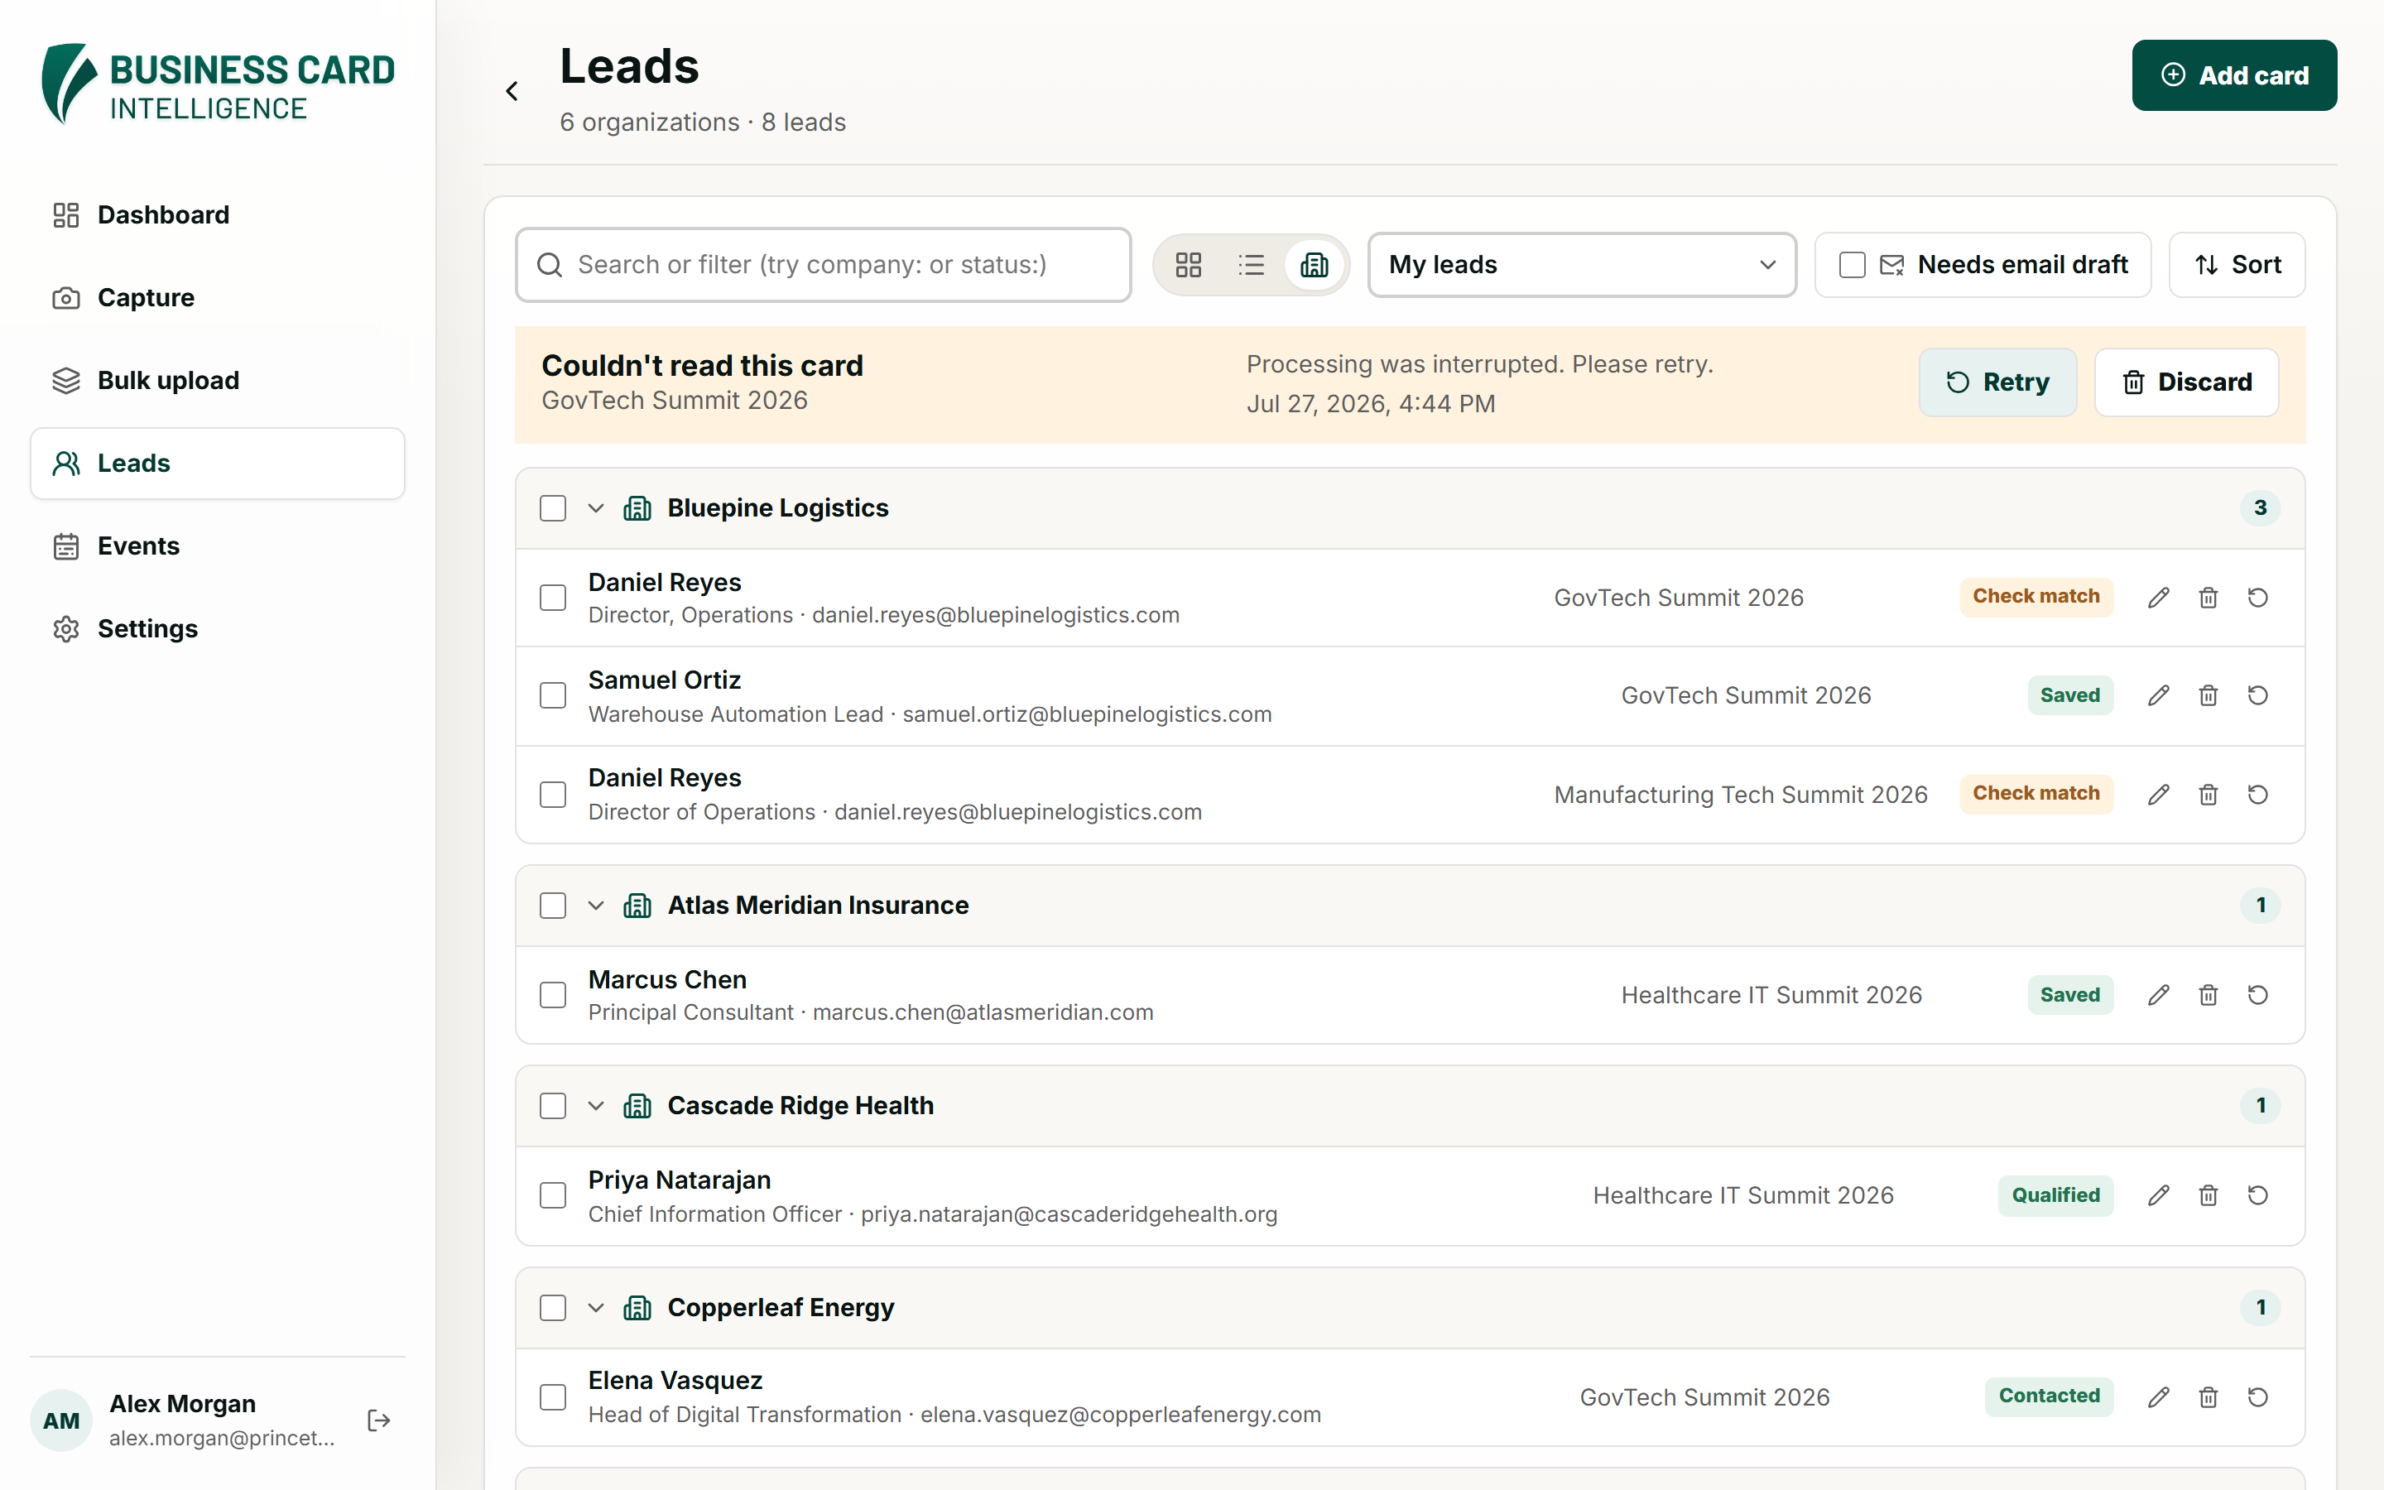Select Cascade Ridge Health group checkbox
The image size is (2384, 1490).
(553, 1106)
